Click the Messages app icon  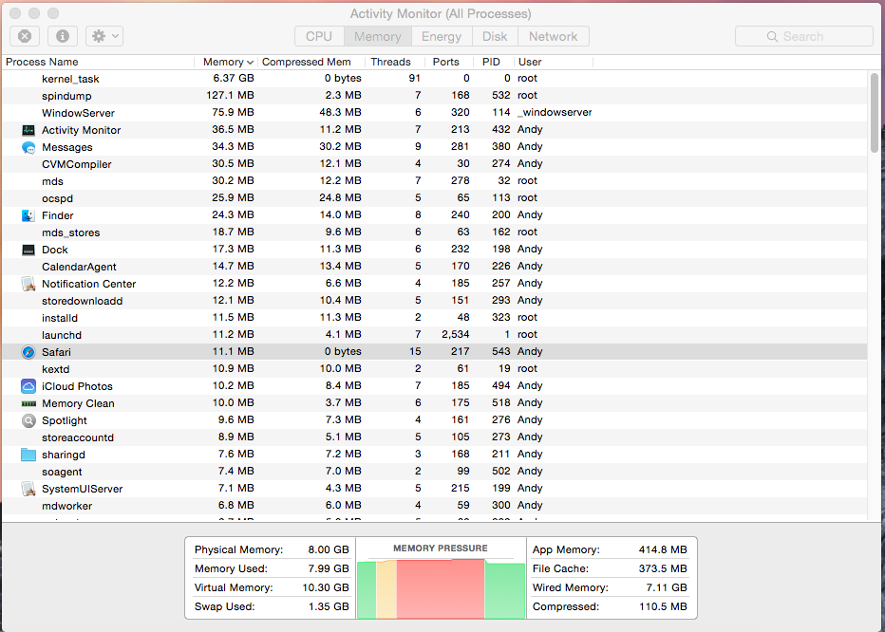[28, 147]
